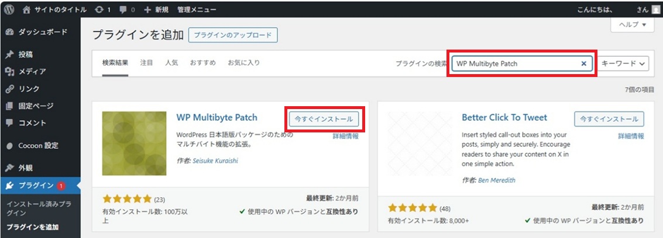Open the Better Click To Tweet title link
663x238 pixels.
(504, 117)
